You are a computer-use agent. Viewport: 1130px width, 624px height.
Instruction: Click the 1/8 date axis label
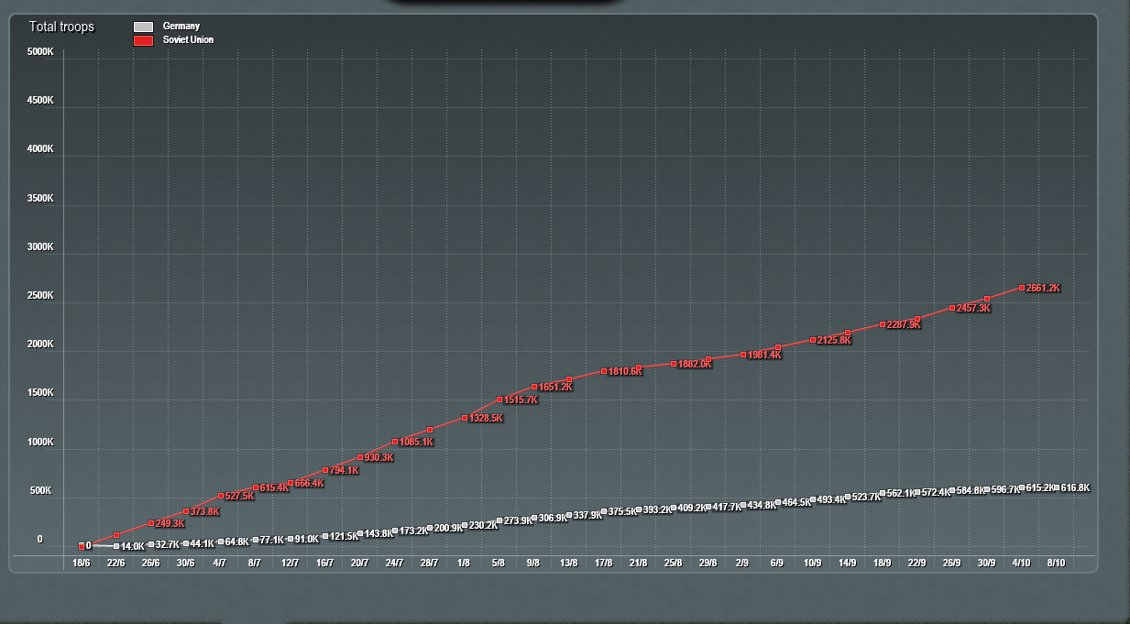point(465,563)
